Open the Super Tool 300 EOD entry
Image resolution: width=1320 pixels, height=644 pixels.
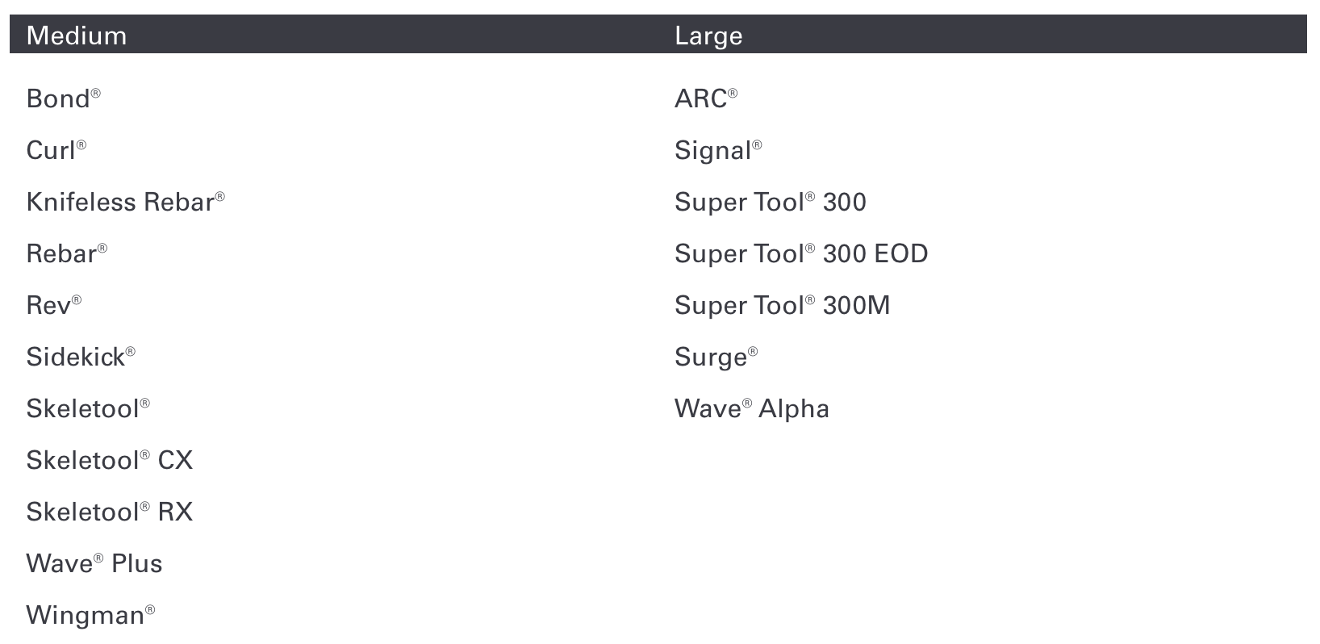pos(800,253)
